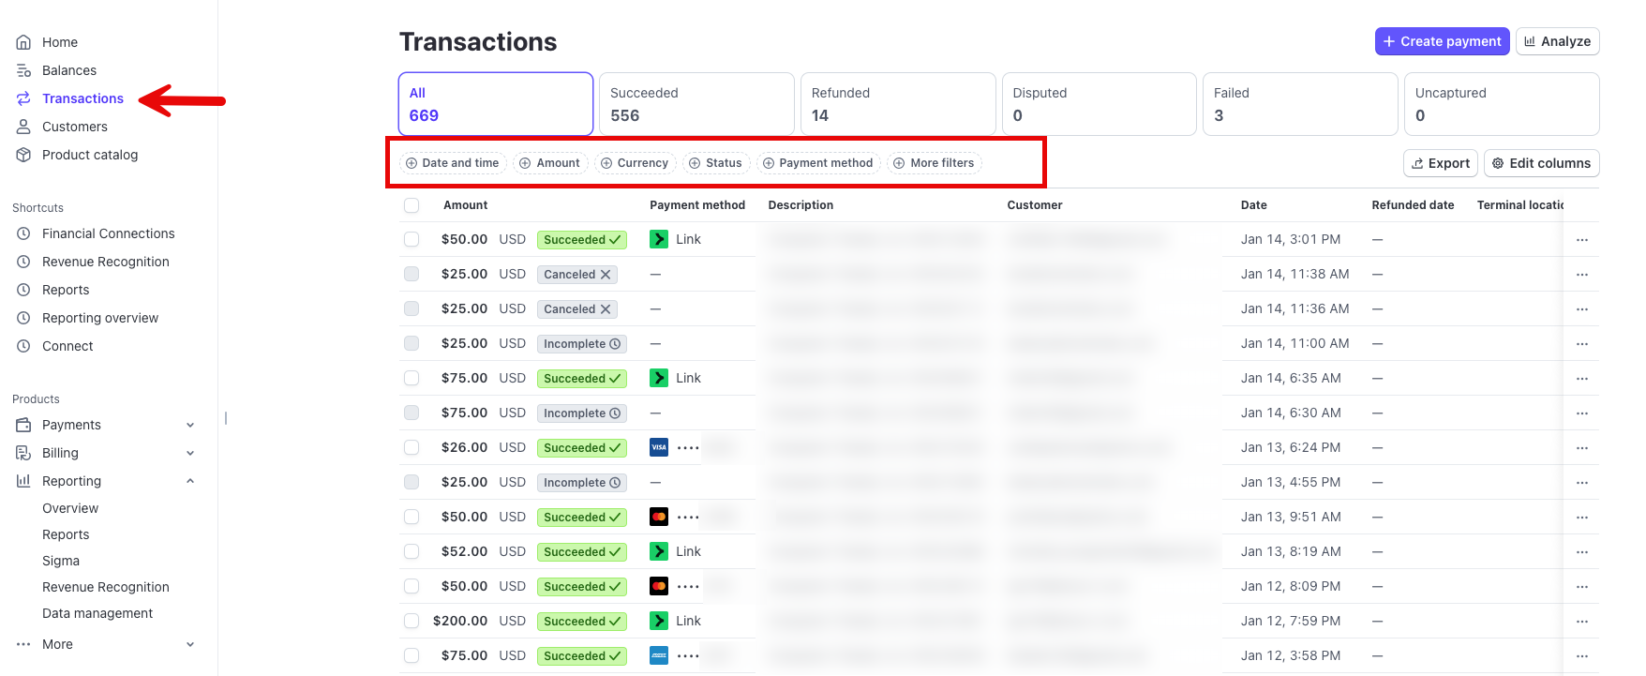Screen dimensions: 1646x676
Task: Open the Status filter
Action: [x=717, y=163]
